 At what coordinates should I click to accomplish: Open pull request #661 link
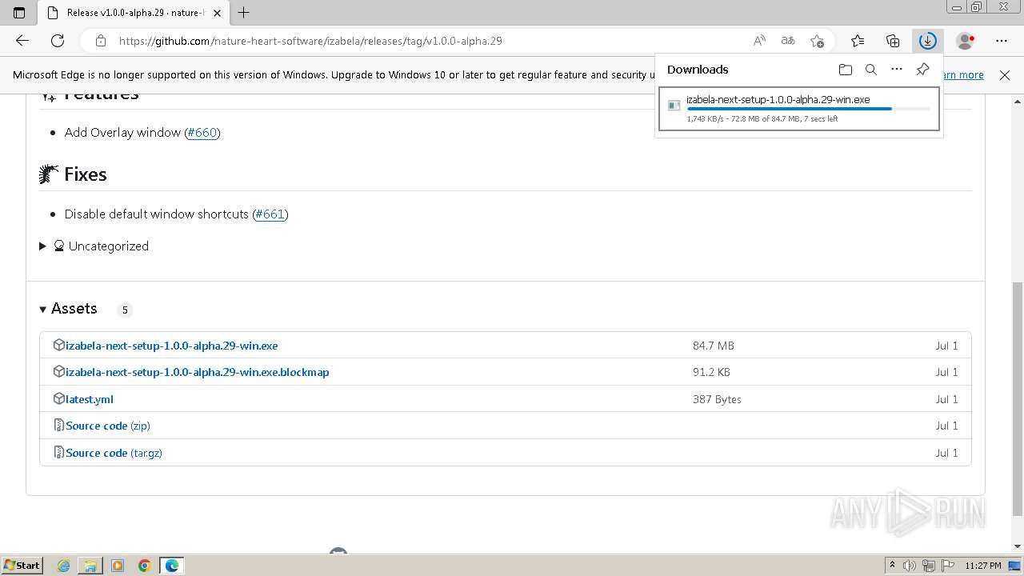270,214
